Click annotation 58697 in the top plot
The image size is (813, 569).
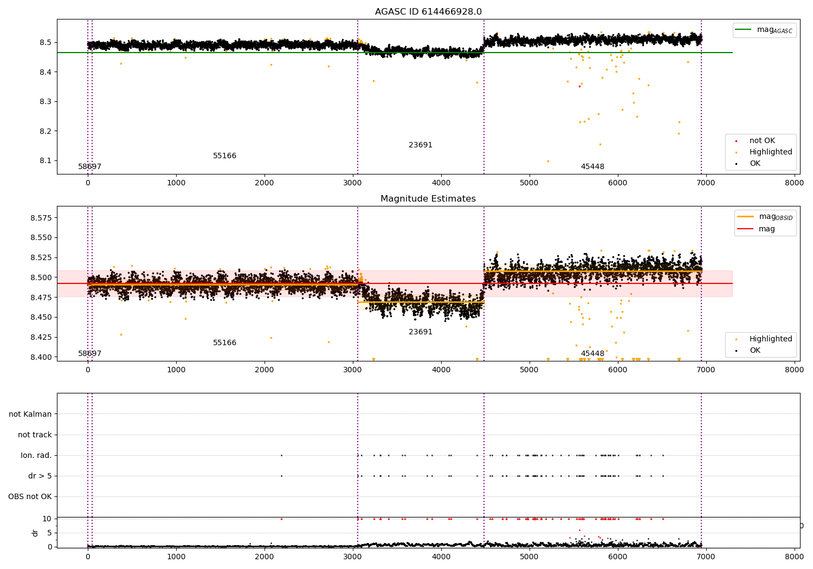[x=89, y=167]
